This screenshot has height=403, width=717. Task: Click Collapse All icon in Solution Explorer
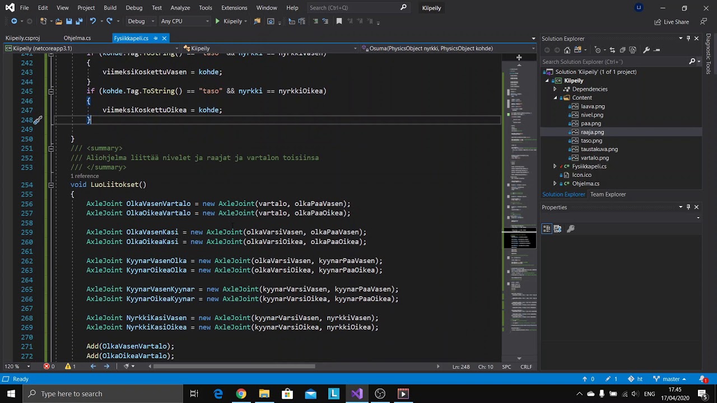point(622,50)
